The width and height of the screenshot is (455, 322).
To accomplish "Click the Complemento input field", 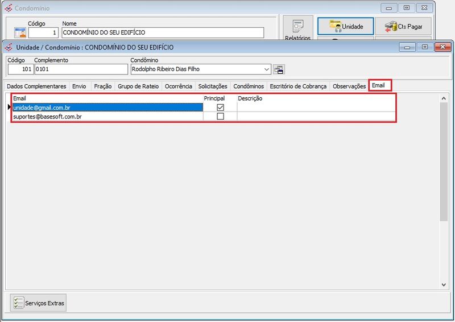I will [81, 69].
